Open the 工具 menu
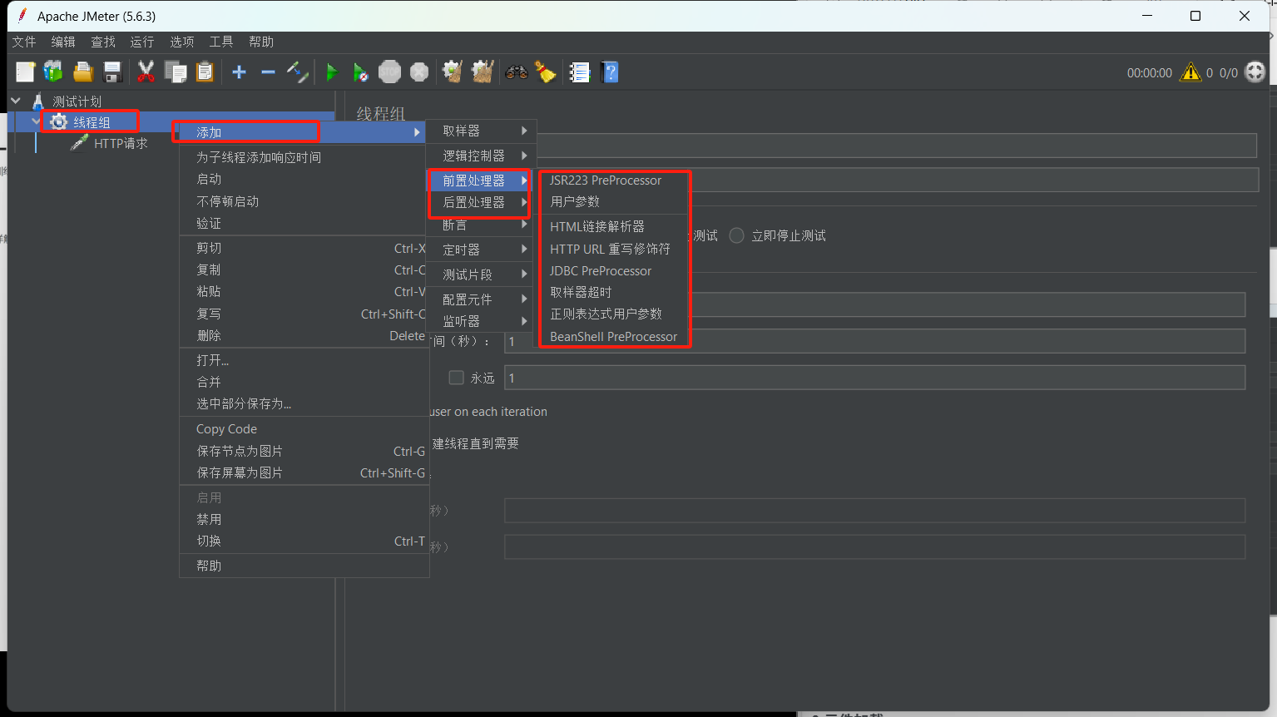 tap(221, 42)
